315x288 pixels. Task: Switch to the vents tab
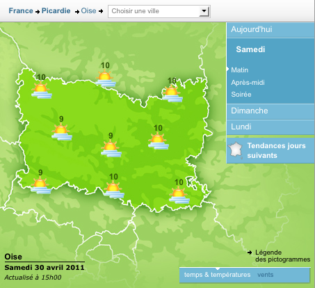point(265,275)
